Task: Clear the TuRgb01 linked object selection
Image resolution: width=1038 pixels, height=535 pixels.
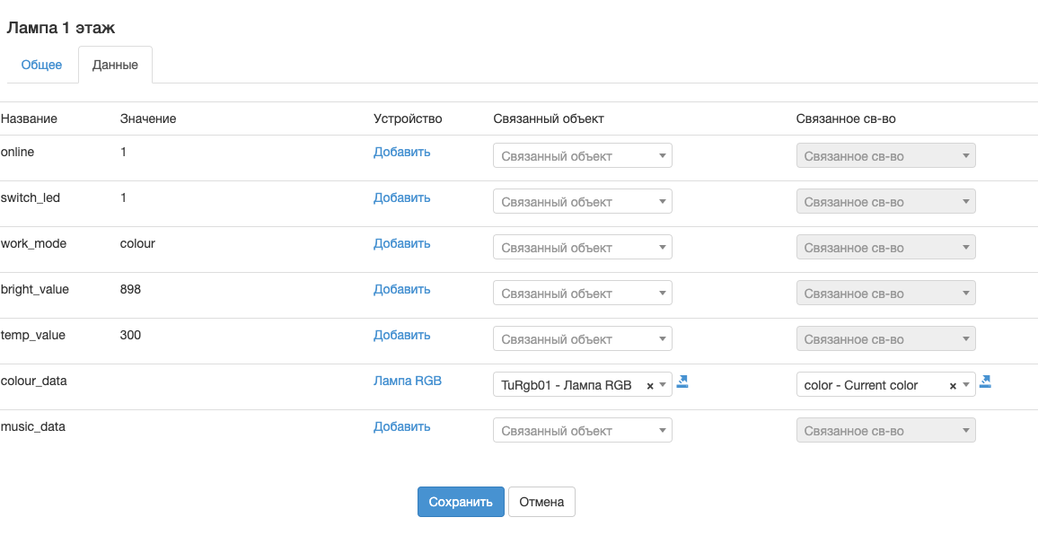Action: pos(650,386)
